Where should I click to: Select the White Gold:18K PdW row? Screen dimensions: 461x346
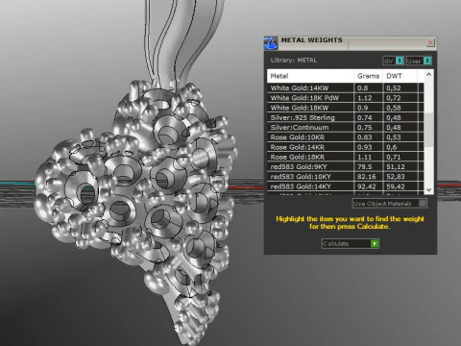click(346, 98)
